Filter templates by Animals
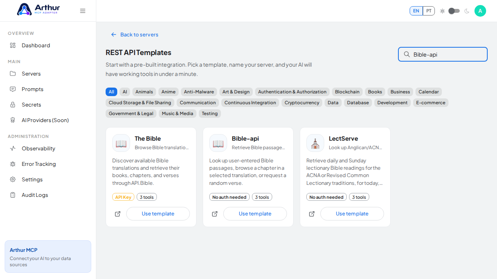 point(144,92)
